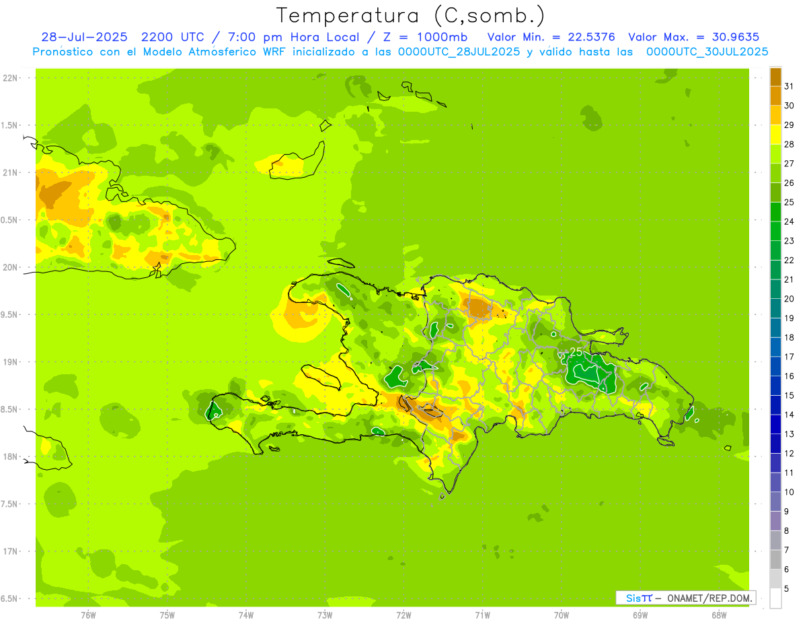The image size is (807, 624).
Task: Click the "73W" longitude label
Action: [325, 615]
